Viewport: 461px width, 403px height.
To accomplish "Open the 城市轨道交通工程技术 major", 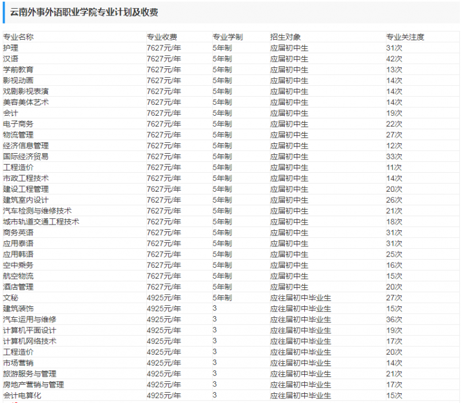I will pyautogui.click(x=41, y=222).
